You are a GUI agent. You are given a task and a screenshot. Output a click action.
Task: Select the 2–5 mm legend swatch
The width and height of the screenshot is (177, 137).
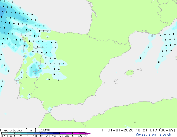[x=24, y=133]
